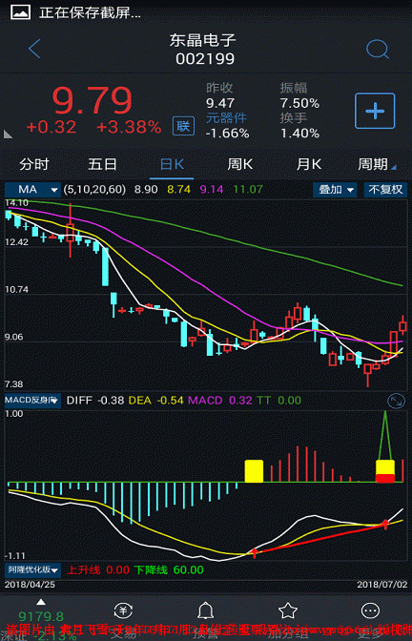Tap the 联 linked-info badge

click(x=183, y=126)
